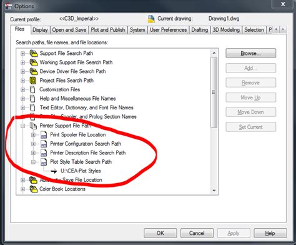Click the Remove button
This screenshot has height=245, width=296.
pyautogui.click(x=251, y=83)
